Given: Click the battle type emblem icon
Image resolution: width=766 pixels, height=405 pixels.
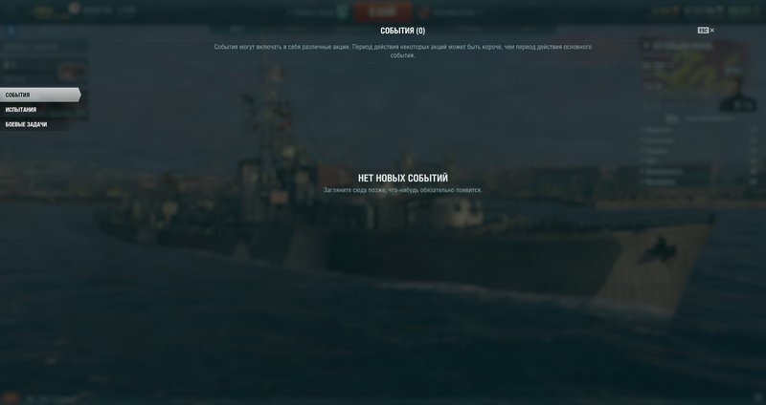Looking at the screenshot, I should point(424,12).
